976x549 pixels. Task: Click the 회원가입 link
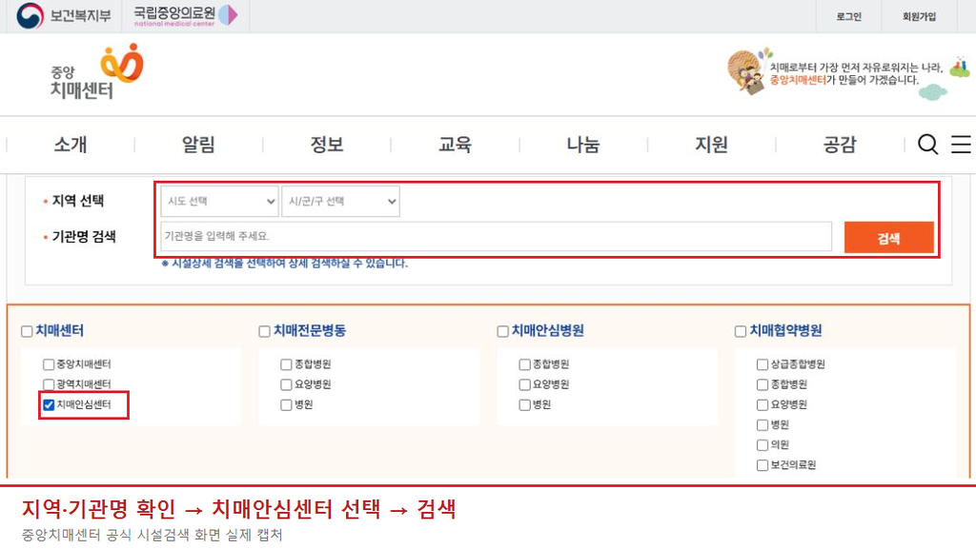pos(920,16)
